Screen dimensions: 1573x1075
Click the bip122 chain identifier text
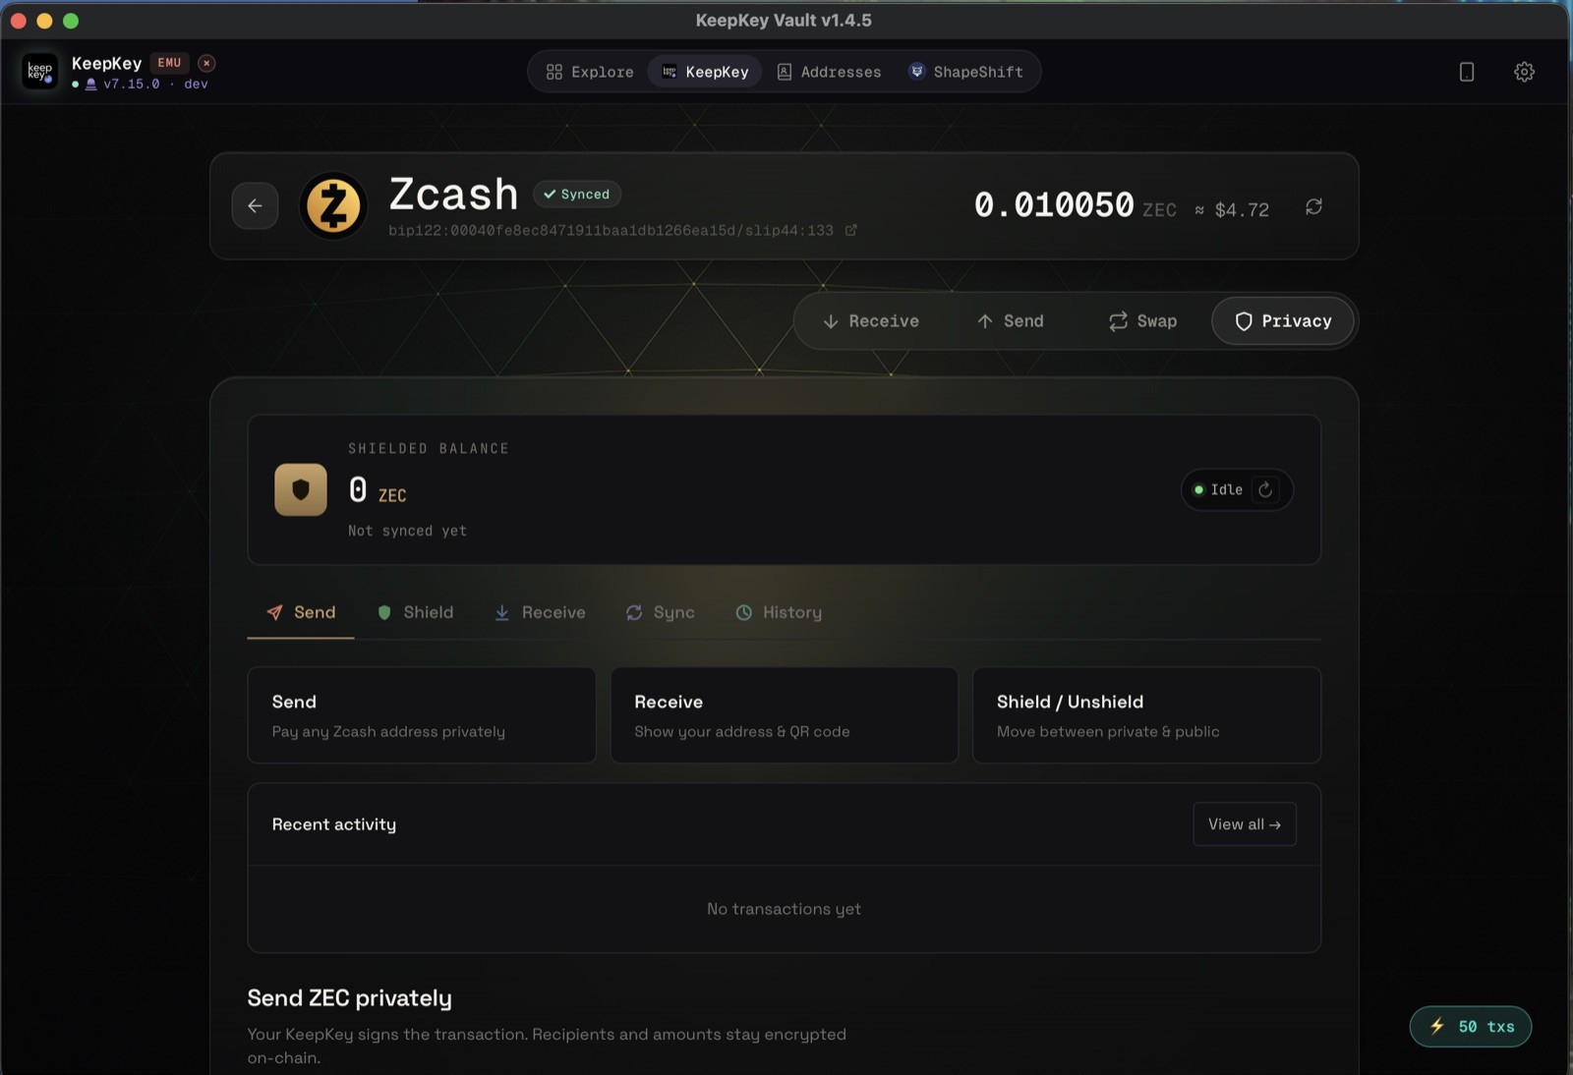(x=611, y=230)
